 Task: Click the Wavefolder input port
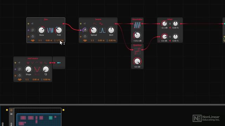coord(133,24)
